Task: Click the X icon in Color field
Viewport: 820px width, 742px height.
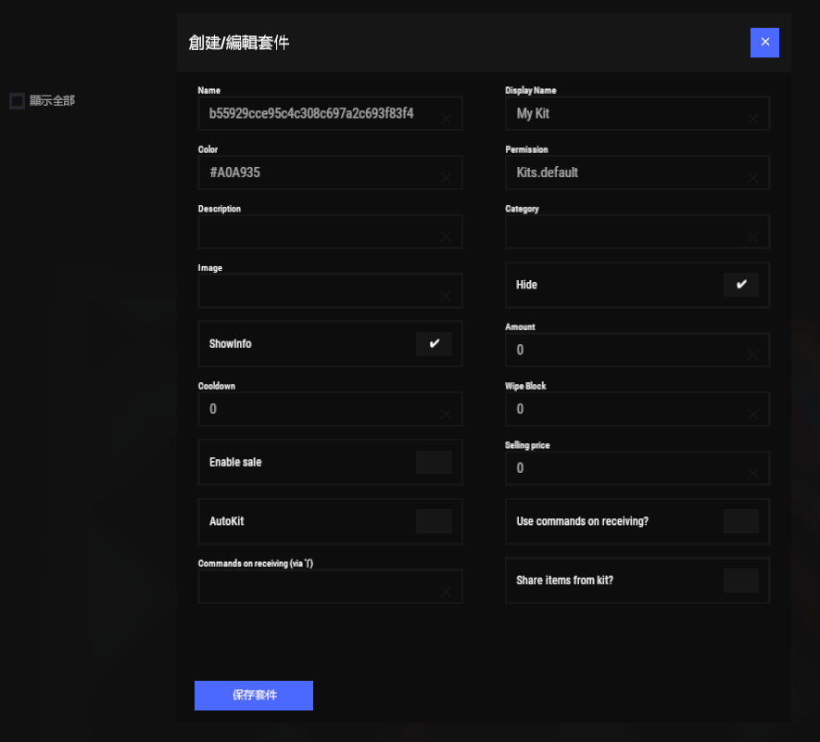Action: [446, 178]
